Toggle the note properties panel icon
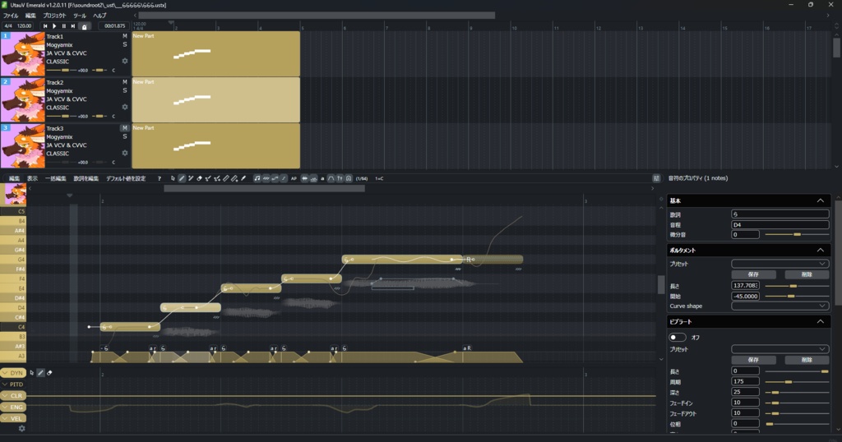 [x=656, y=178]
